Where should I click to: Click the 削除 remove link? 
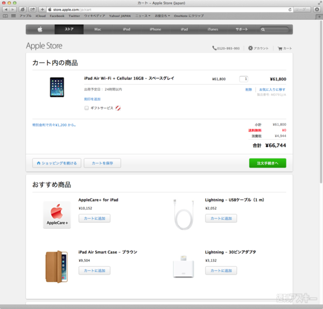(x=249, y=89)
